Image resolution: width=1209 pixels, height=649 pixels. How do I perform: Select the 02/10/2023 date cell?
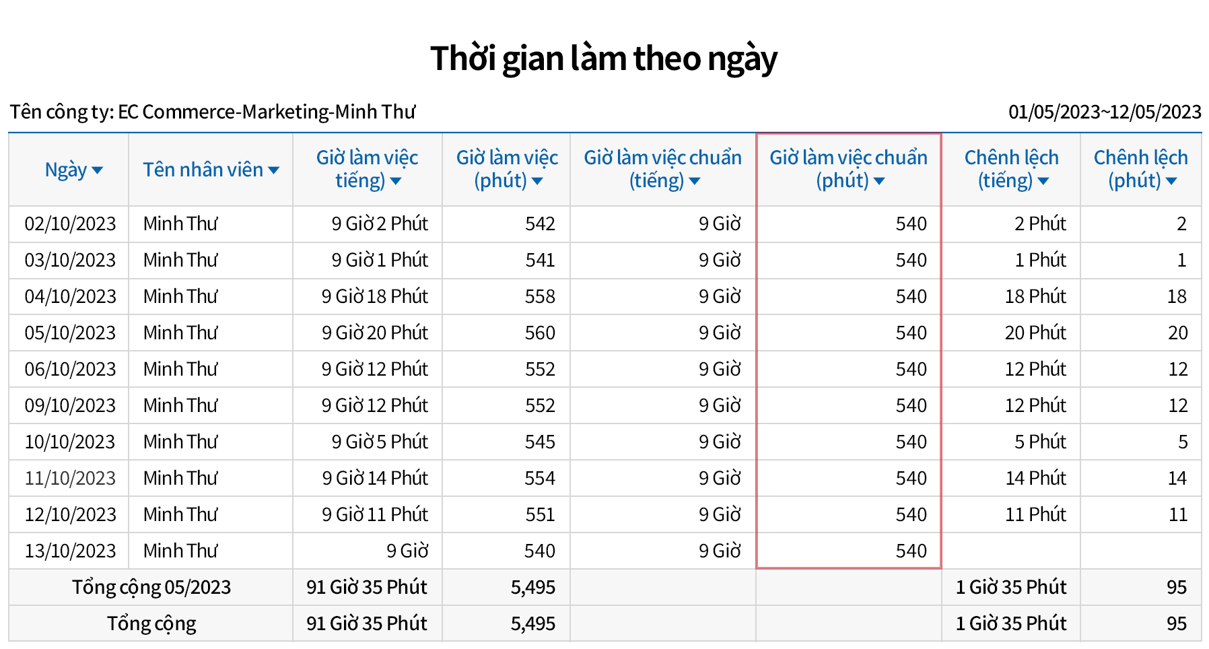click(70, 224)
